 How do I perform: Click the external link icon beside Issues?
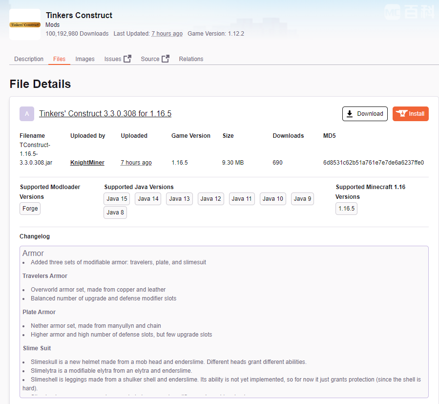pos(127,59)
